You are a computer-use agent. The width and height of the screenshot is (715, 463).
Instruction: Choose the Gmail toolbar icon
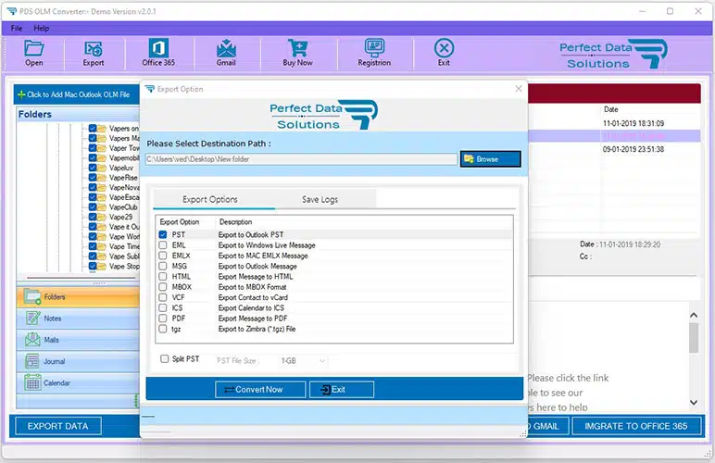tap(226, 54)
